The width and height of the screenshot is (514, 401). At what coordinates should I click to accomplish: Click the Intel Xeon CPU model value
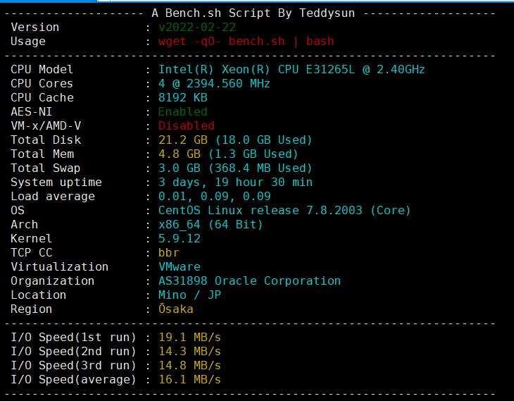coord(291,69)
